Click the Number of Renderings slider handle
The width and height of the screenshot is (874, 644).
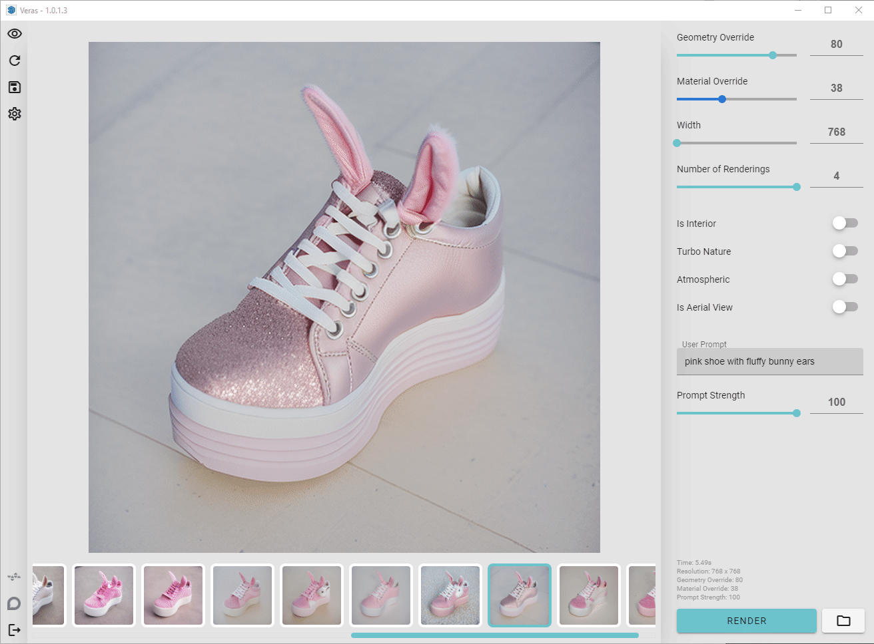click(797, 187)
